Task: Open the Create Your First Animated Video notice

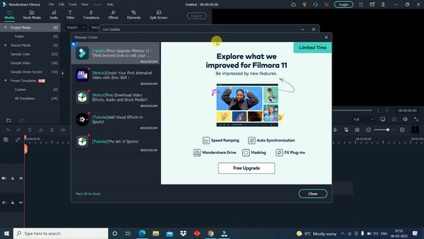Action: point(115,75)
